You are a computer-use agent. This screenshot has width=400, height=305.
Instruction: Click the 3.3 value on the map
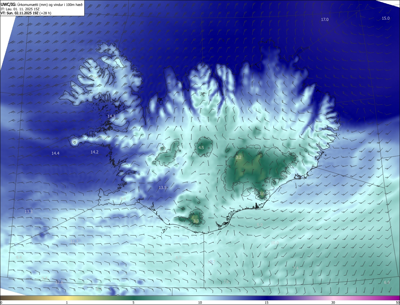point(196,221)
